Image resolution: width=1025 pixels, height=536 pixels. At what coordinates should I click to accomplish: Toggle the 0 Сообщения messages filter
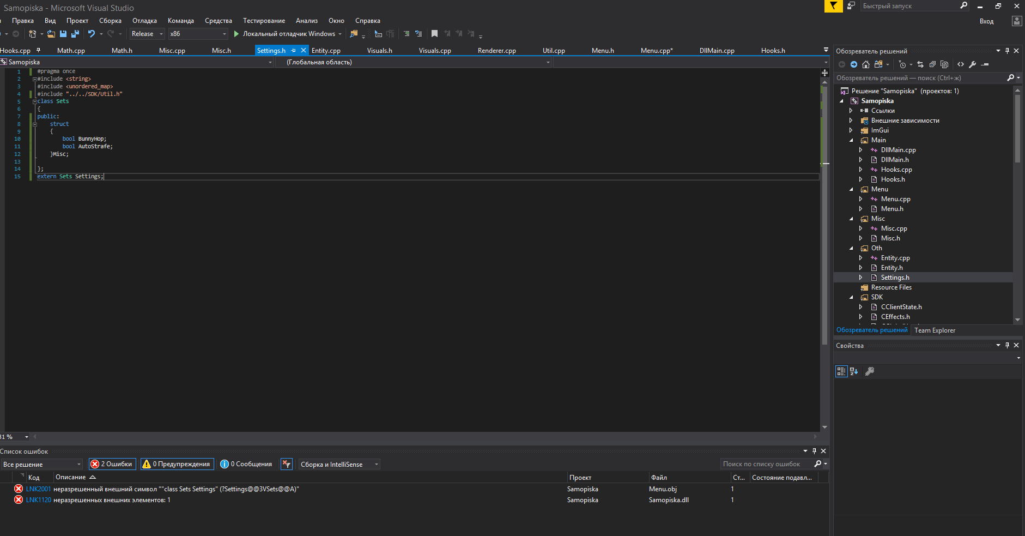click(x=246, y=464)
